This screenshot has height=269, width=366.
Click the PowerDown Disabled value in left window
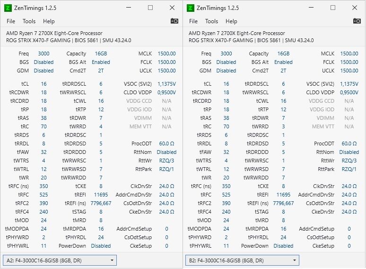click(x=101, y=246)
